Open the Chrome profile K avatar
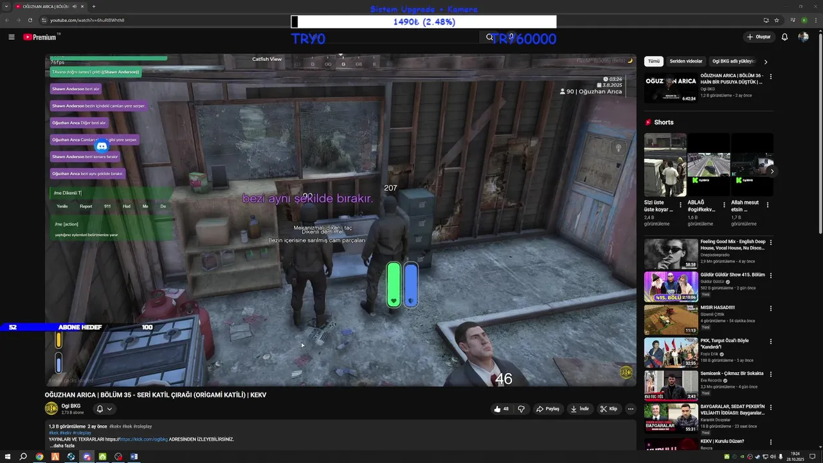Screen dimensions: 823x463 click(x=804, y=20)
